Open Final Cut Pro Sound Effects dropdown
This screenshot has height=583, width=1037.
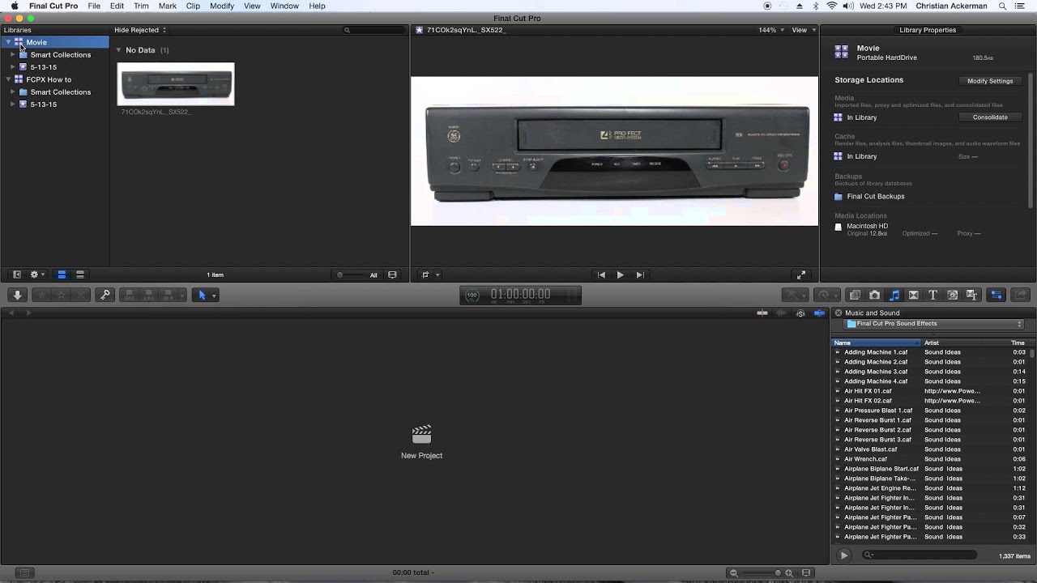[935, 324]
